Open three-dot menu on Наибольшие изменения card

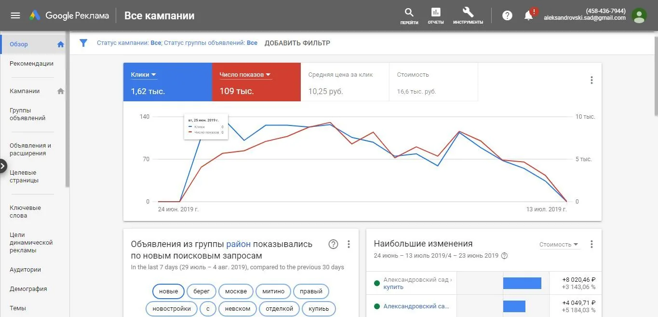coord(591,244)
